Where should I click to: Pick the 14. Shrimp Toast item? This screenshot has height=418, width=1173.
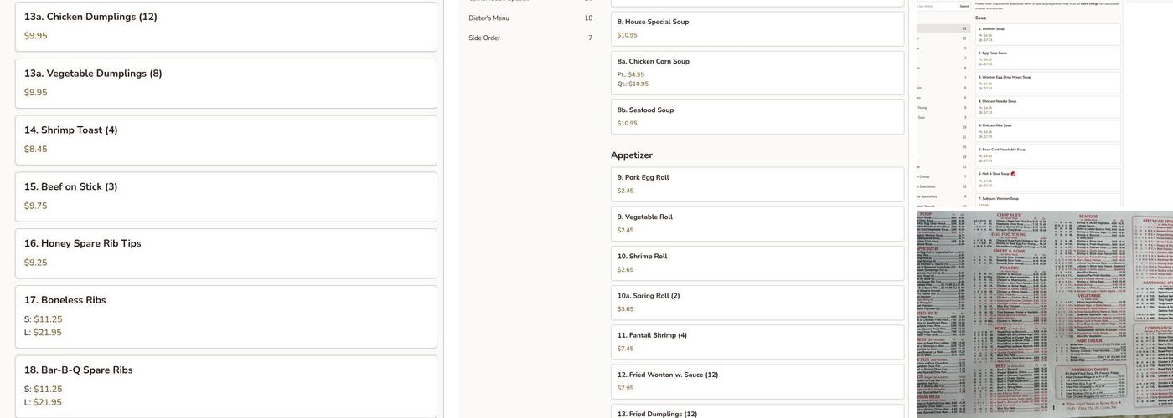tap(225, 140)
